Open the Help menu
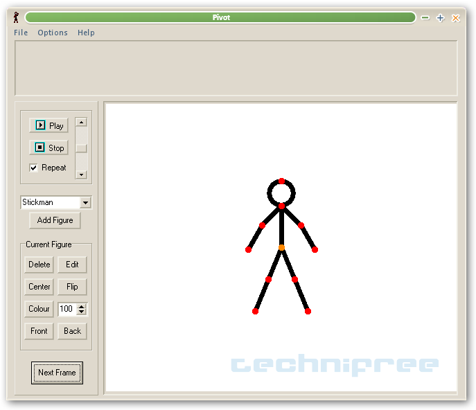The width and height of the screenshot is (476, 410). tap(86, 33)
